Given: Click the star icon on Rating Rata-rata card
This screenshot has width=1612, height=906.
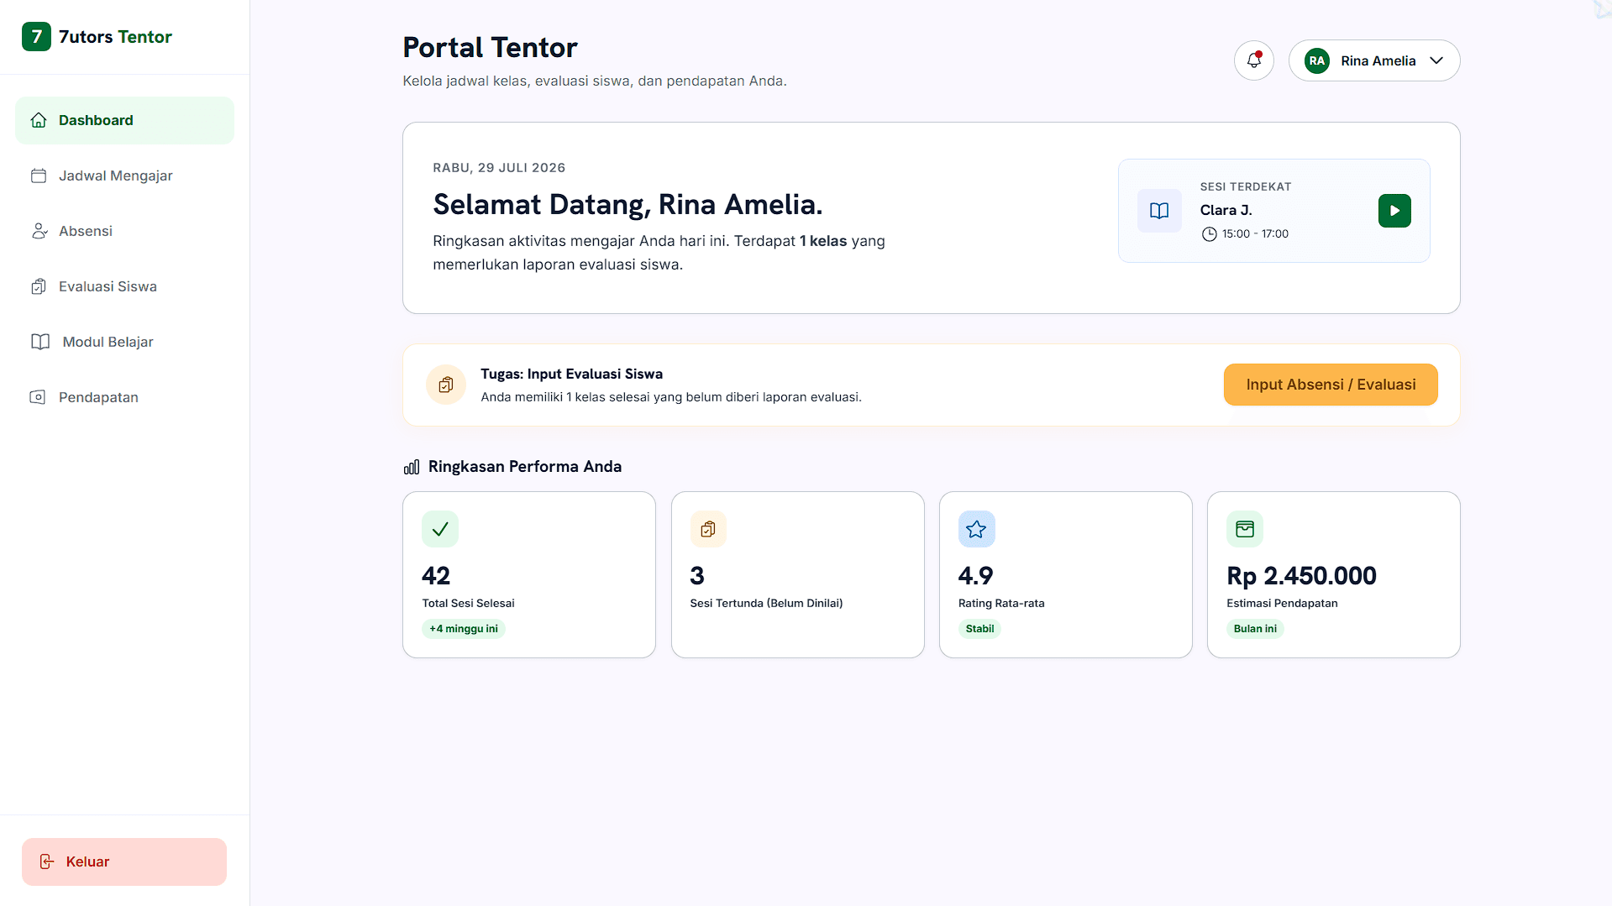Looking at the screenshot, I should [976, 529].
